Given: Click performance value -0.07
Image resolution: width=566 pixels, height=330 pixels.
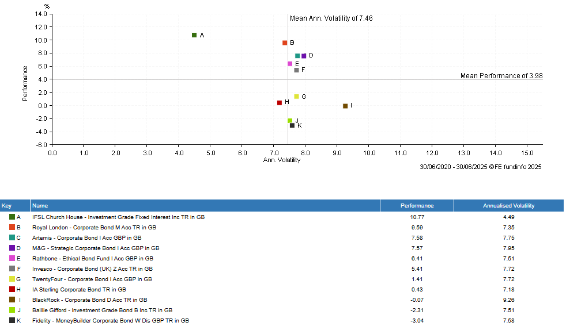Looking at the screenshot, I should click(417, 300).
